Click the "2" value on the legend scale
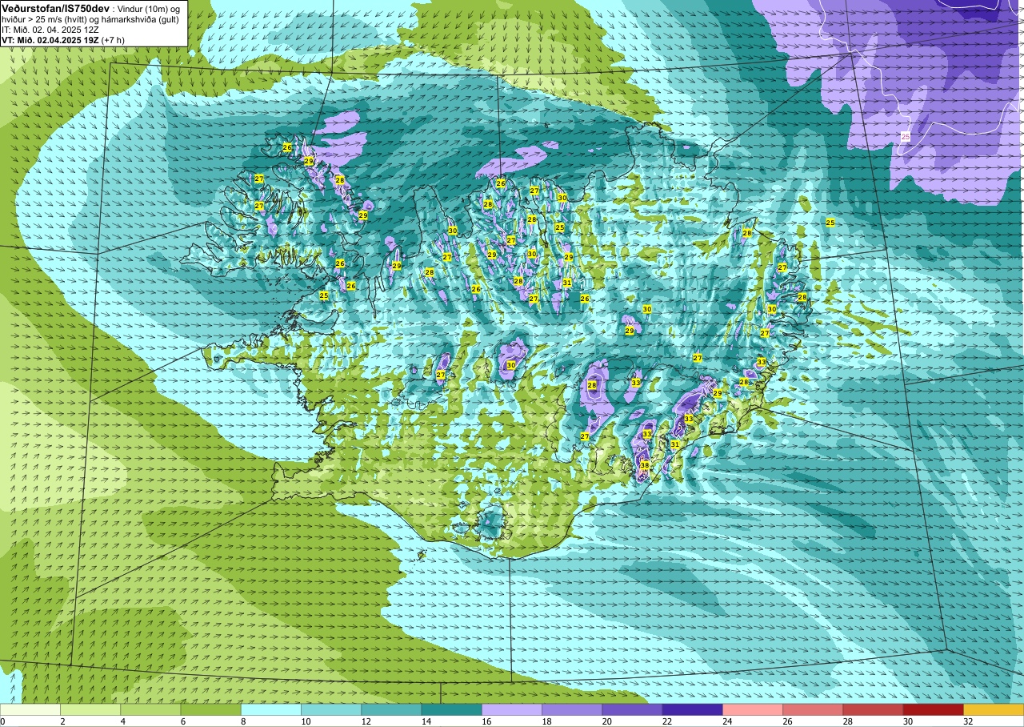The image size is (1024, 727). click(62, 721)
